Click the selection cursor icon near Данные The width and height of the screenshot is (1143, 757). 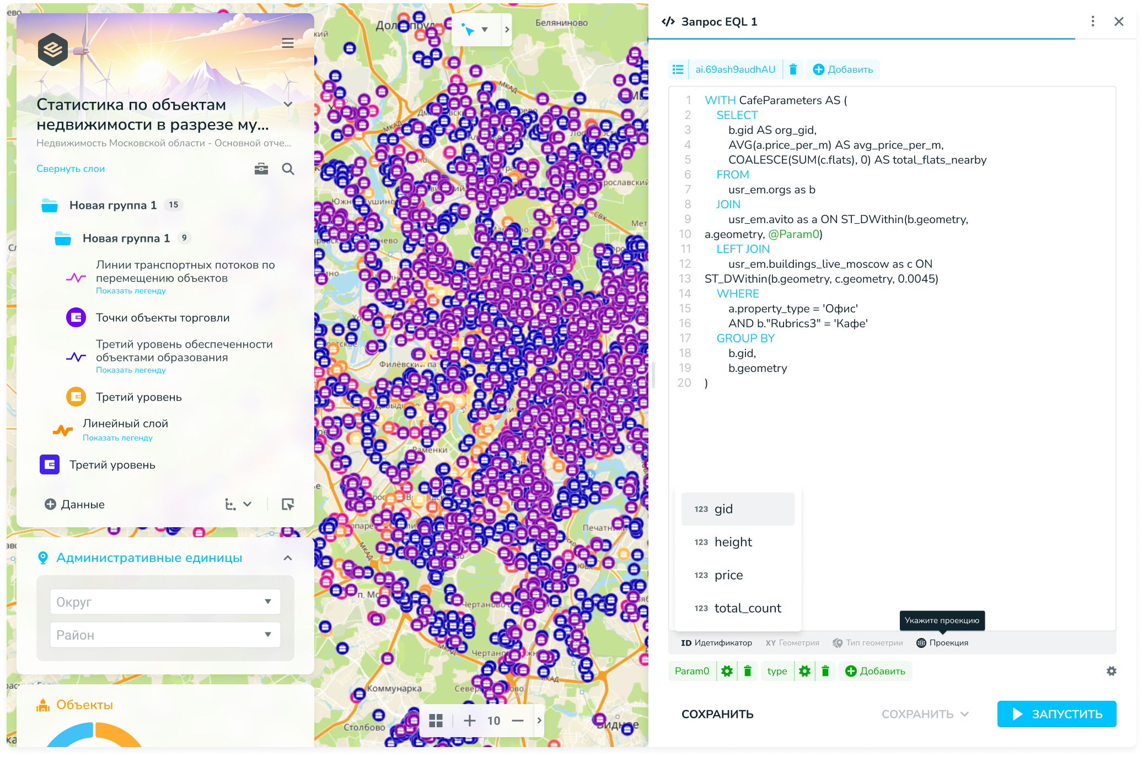pyautogui.click(x=288, y=504)
